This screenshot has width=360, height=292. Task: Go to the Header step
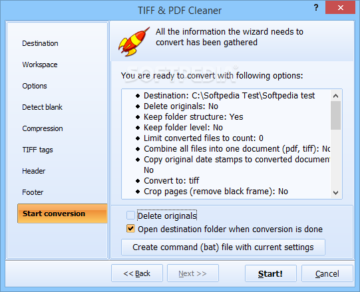coord(34,171)
